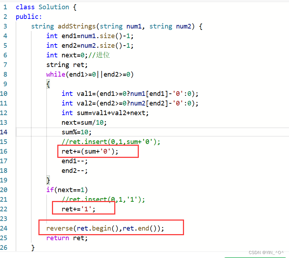Click the while keyword on line 8

pyautogui.click(x=56, y=74)
